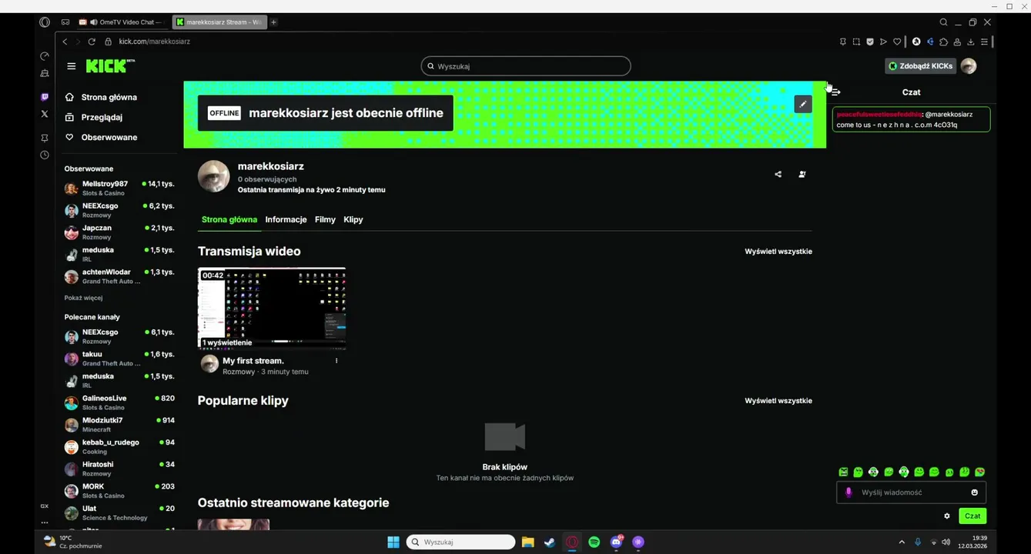Open the kebab_u_rudego recommended channel
Image resolution: width=1031 pixels, height=554 pixels.
coord(119,446)
